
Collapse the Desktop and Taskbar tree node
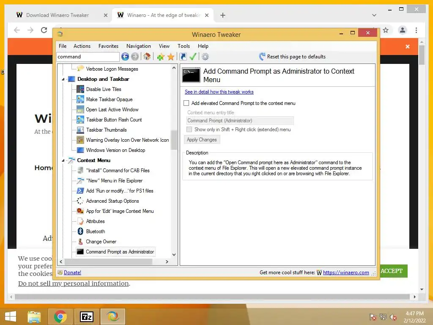pyautogui.click(x=63, y=79)
